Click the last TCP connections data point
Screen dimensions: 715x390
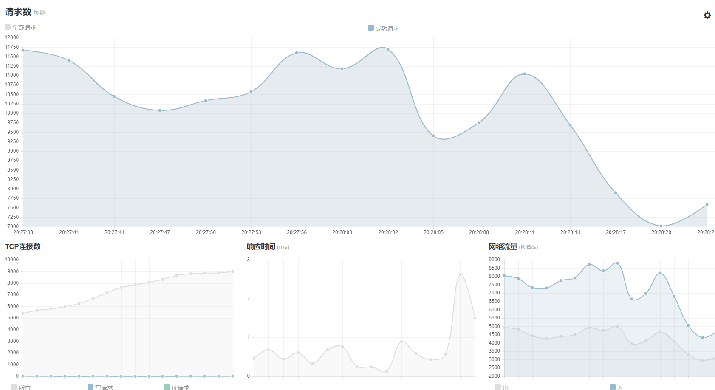point(233,271)
